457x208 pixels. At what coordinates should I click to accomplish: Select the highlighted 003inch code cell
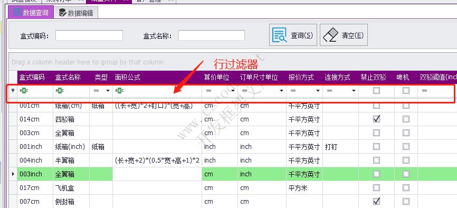pyautogui.click(x=35, y=174)
